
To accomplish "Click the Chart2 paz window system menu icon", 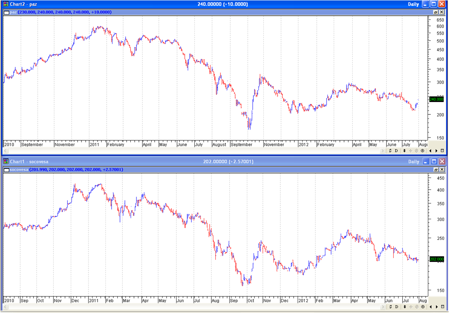I will coord(6,4).
